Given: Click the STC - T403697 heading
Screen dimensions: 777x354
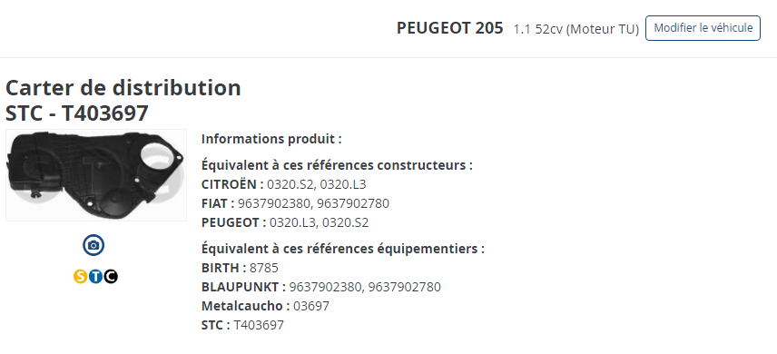Looking at the screenshot, I should [77, 113].
